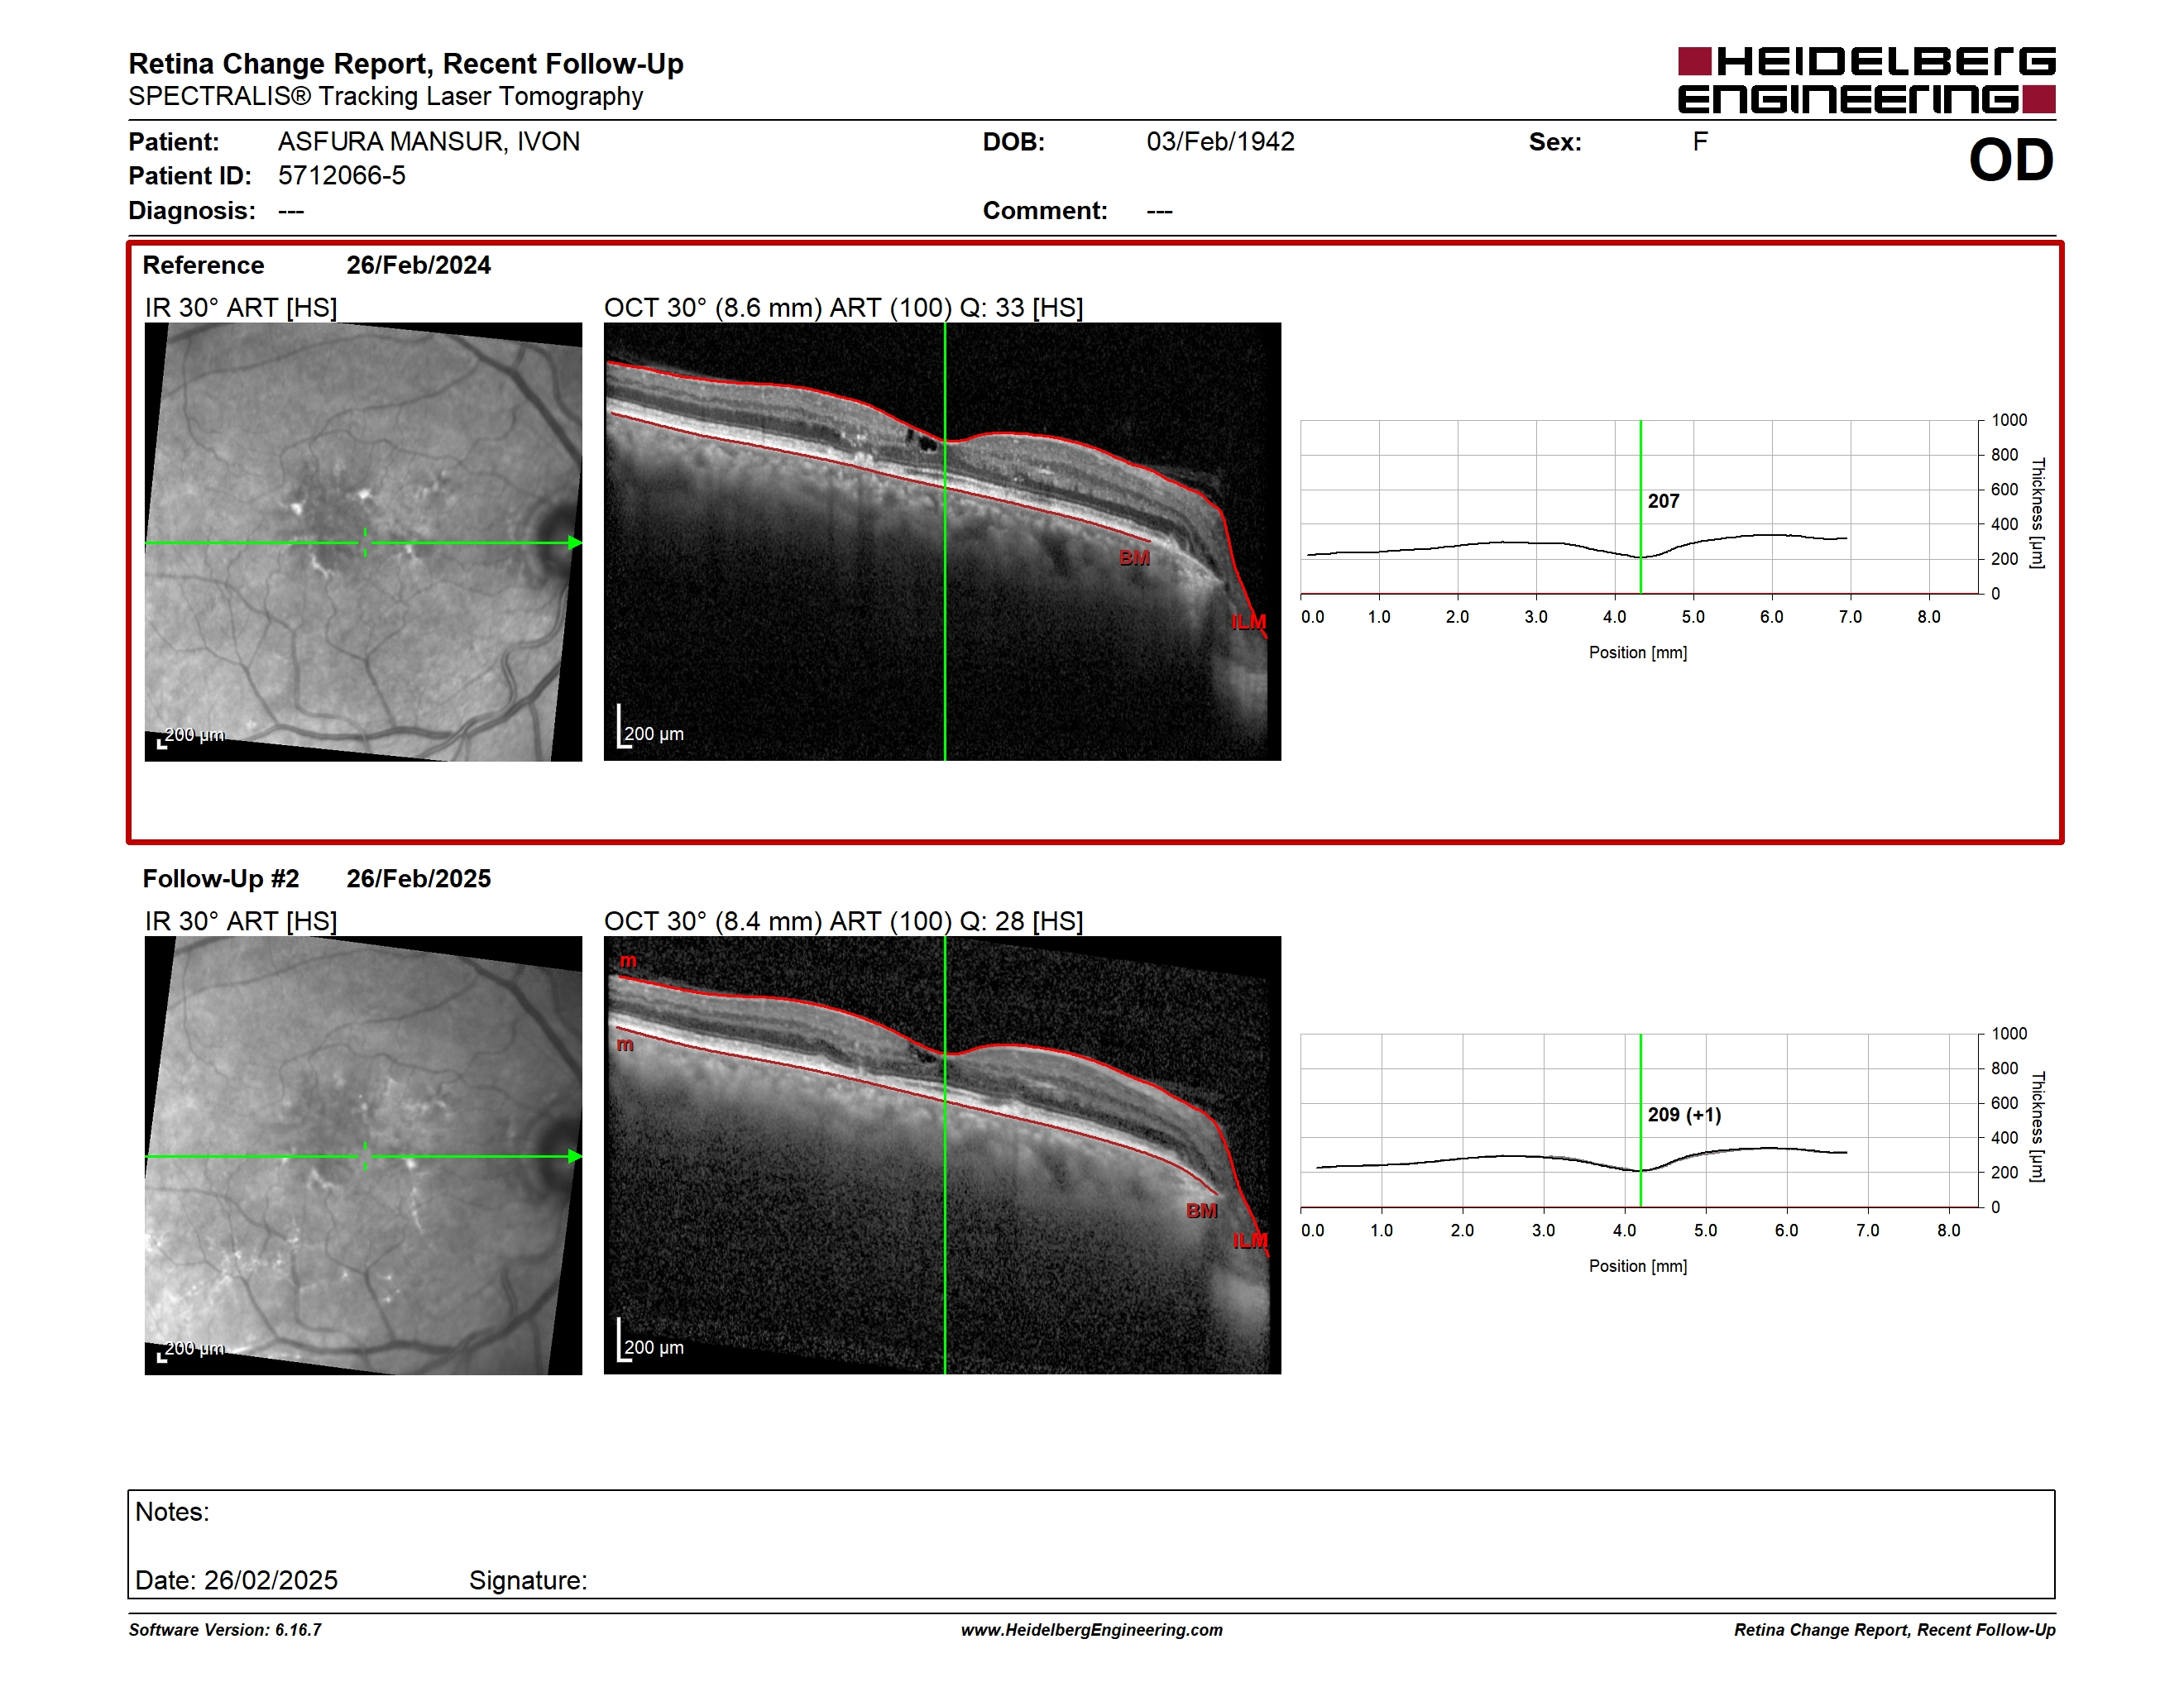Screen dimensions: 2184x1687
Task: Click the "BM" label in the Follow-Up OCT scan
Action: (1201, 1211)
